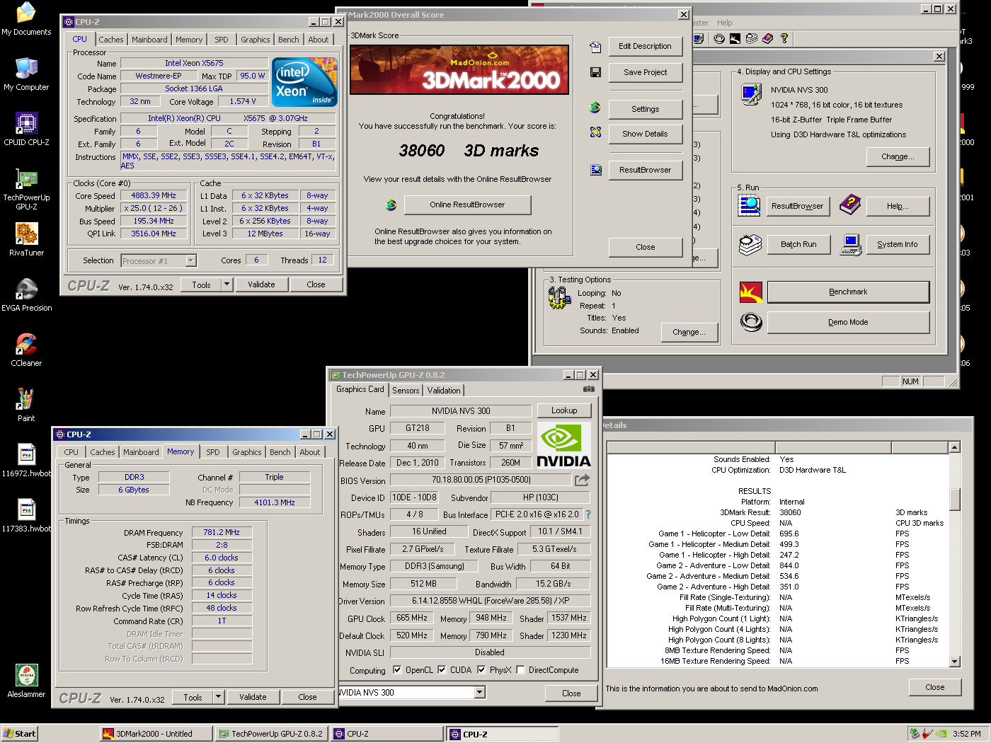Switch to Caches tab in top CPU-Z window
The width and height of the screenshot is (991, 743).
[x=111, y=40]
